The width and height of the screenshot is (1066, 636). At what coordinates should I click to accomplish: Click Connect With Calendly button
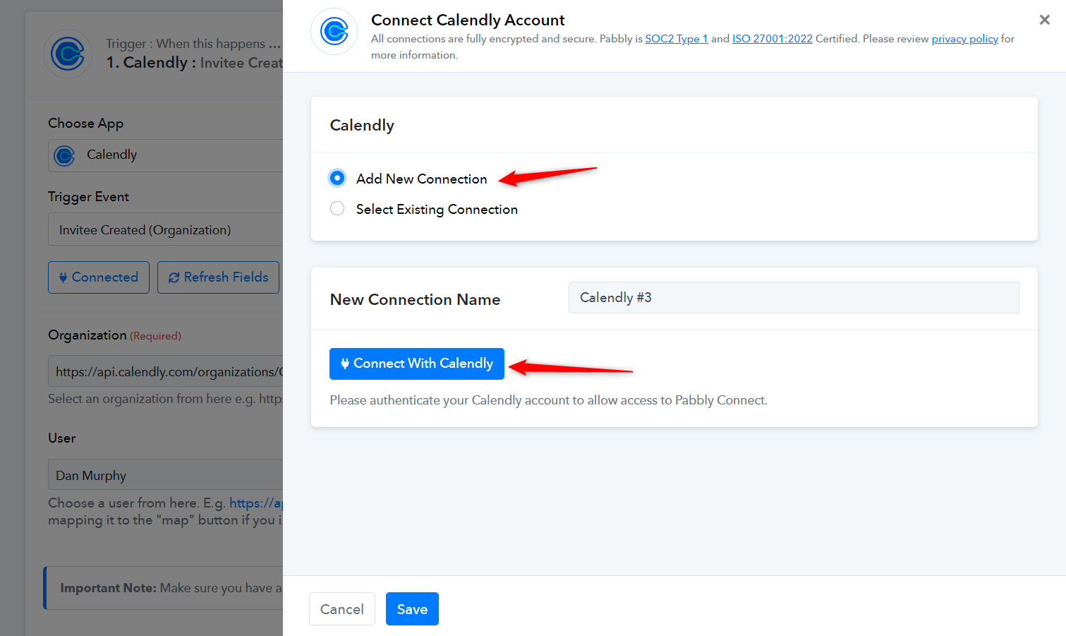(417, 364)
